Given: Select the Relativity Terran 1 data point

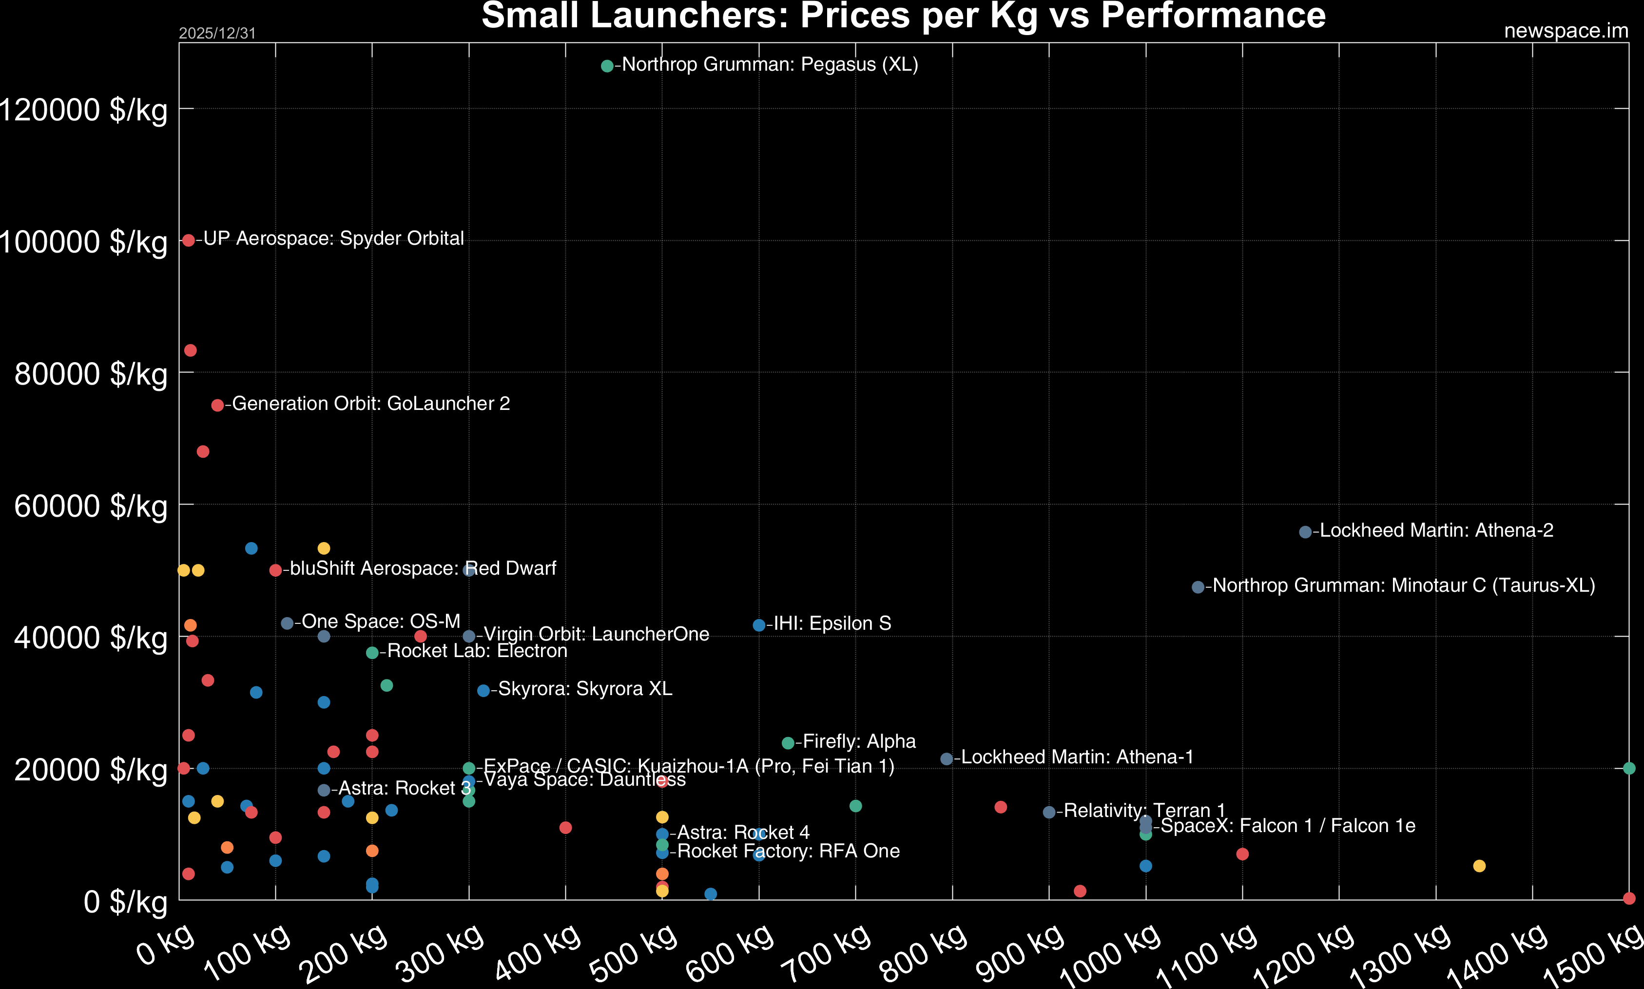Looking at the screenshot, I should pyautogui.click(x=1049, y=813).
